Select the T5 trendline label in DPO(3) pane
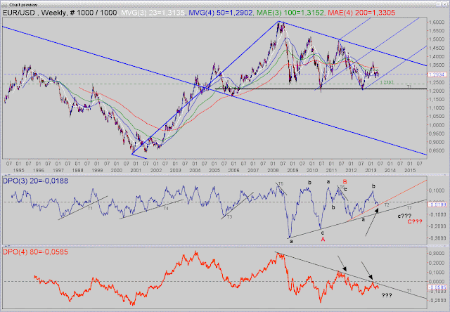This screenshot has height=312, width=450. [x=281, y=183]
